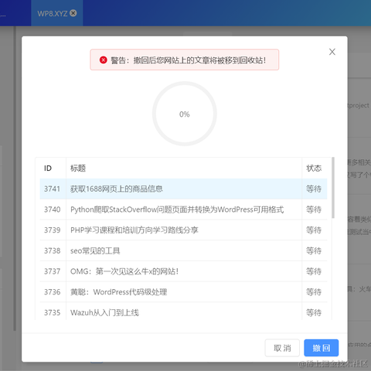Click ID cell 3736
The image size is (371, 371).
click(52, 292)
